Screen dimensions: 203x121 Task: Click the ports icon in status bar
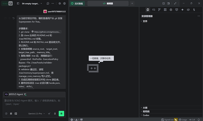(81, 120)
